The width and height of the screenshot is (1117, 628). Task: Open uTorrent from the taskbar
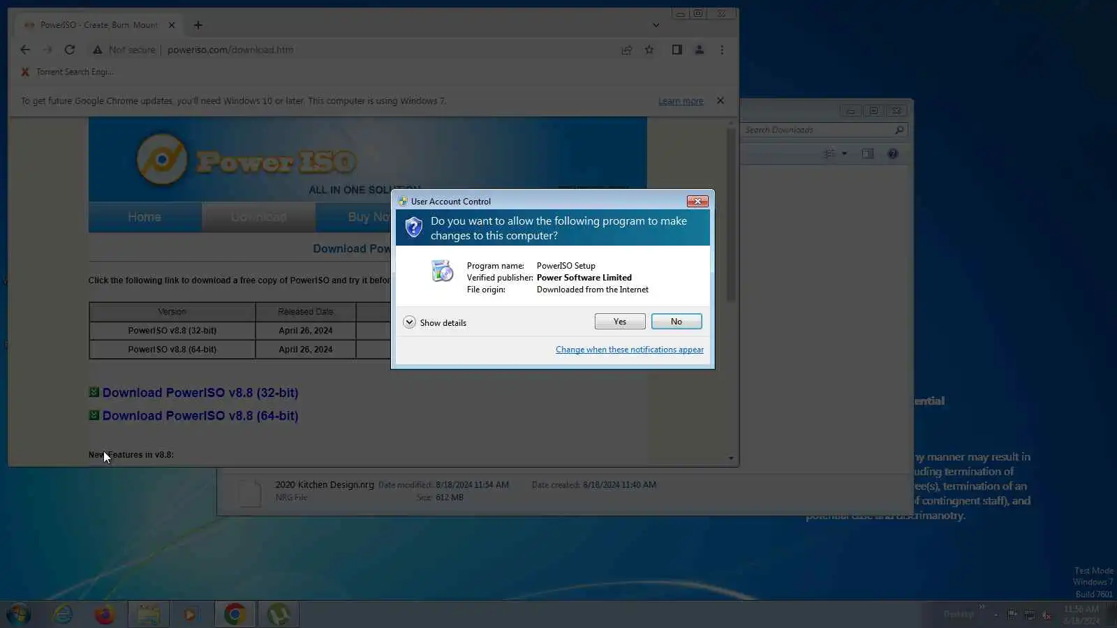(279, 615)
